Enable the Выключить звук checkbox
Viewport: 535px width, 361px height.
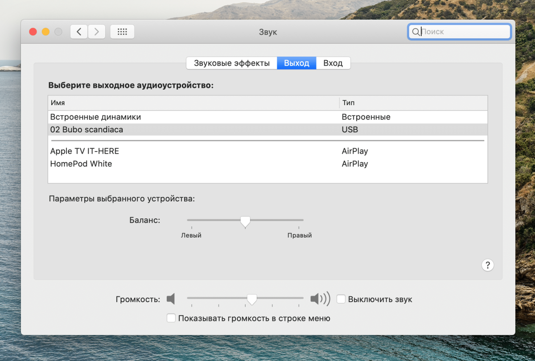[x=341, y=299]
